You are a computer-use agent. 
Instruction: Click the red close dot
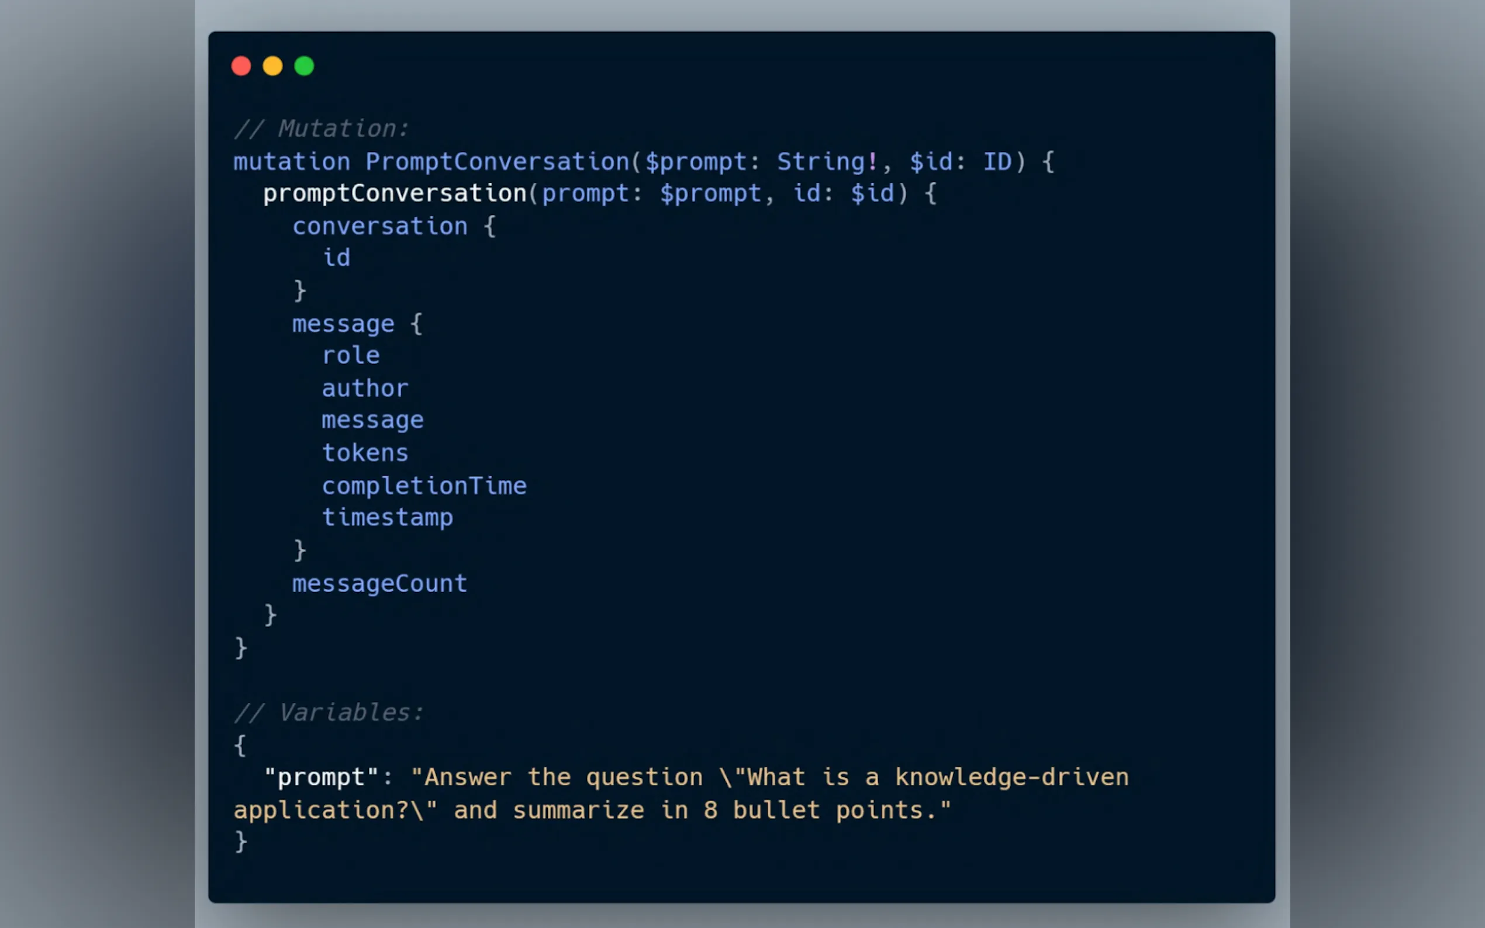point(241,65)
